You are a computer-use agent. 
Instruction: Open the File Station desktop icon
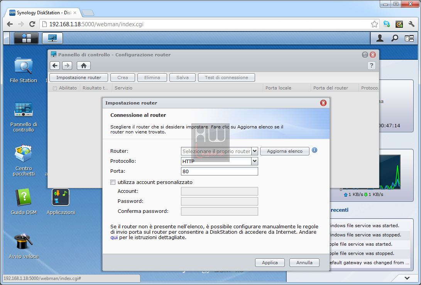coord(24,70)
